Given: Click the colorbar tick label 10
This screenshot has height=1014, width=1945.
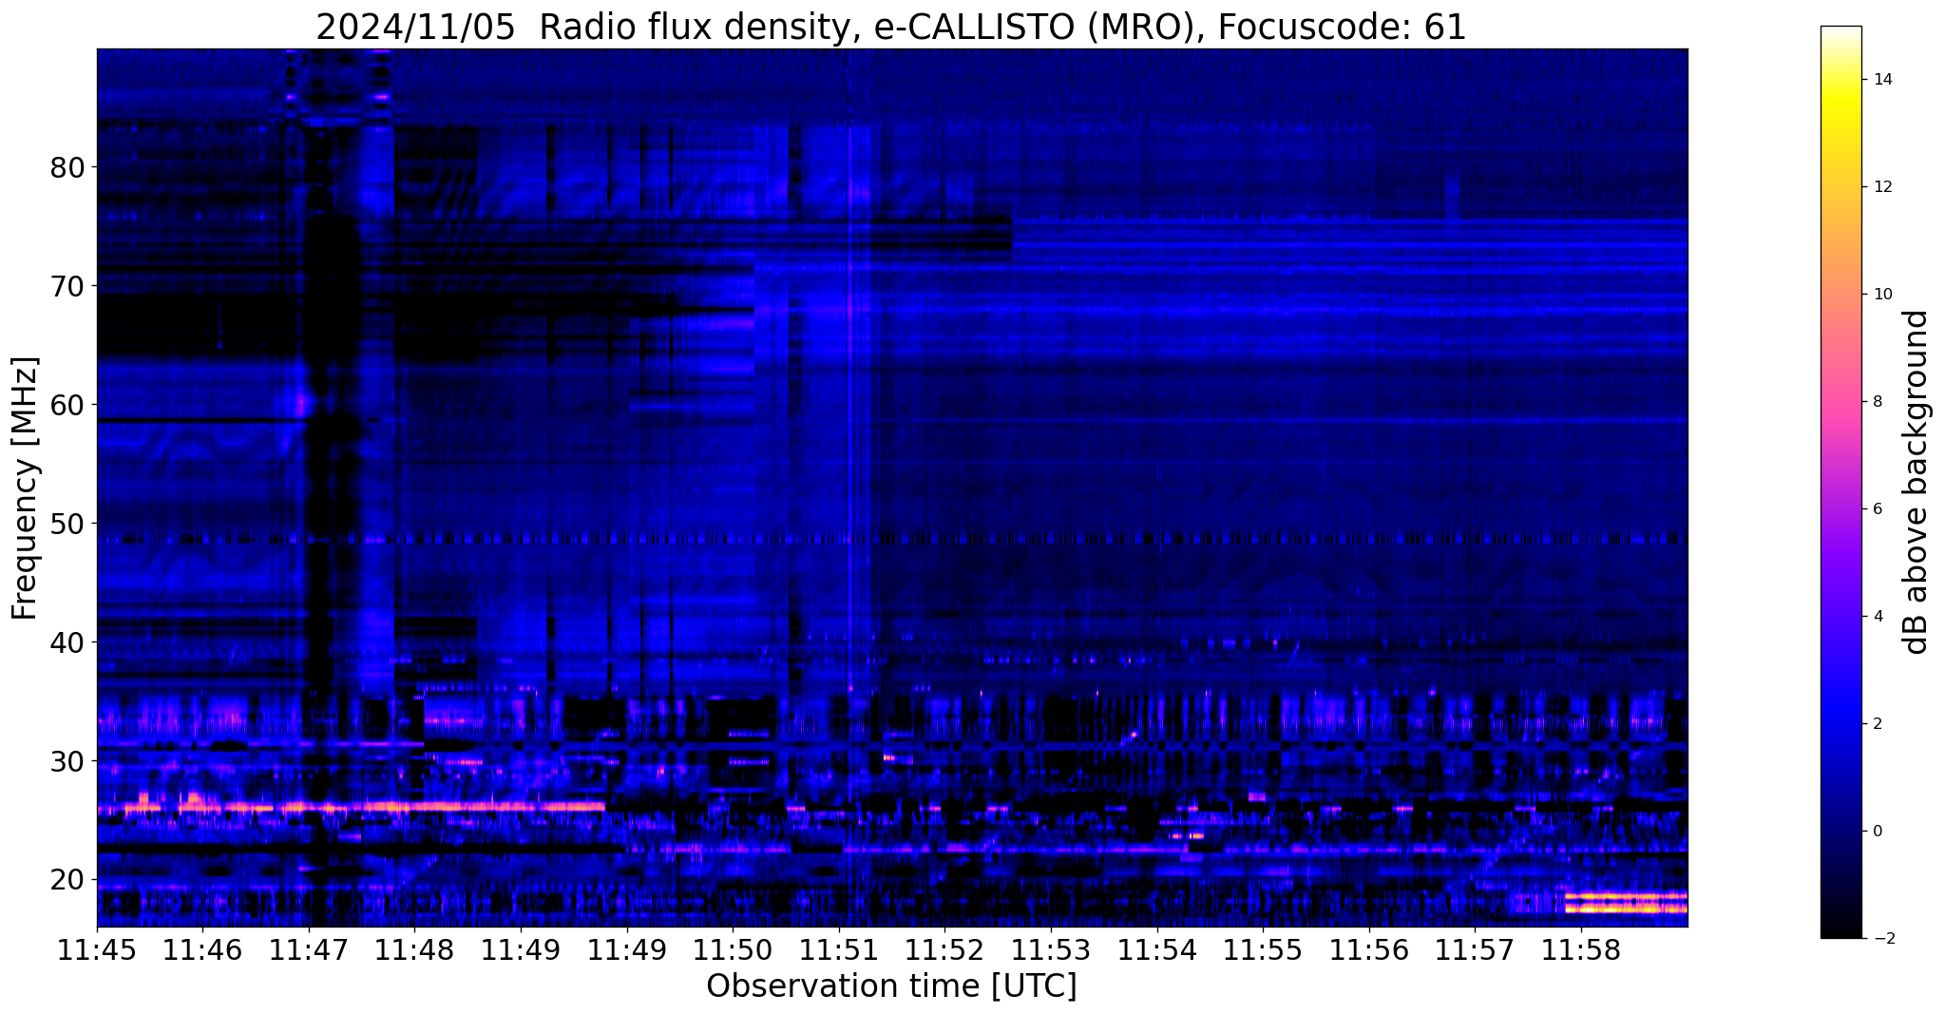Looking at the screenshot, I should click(x=1881, y=295).
